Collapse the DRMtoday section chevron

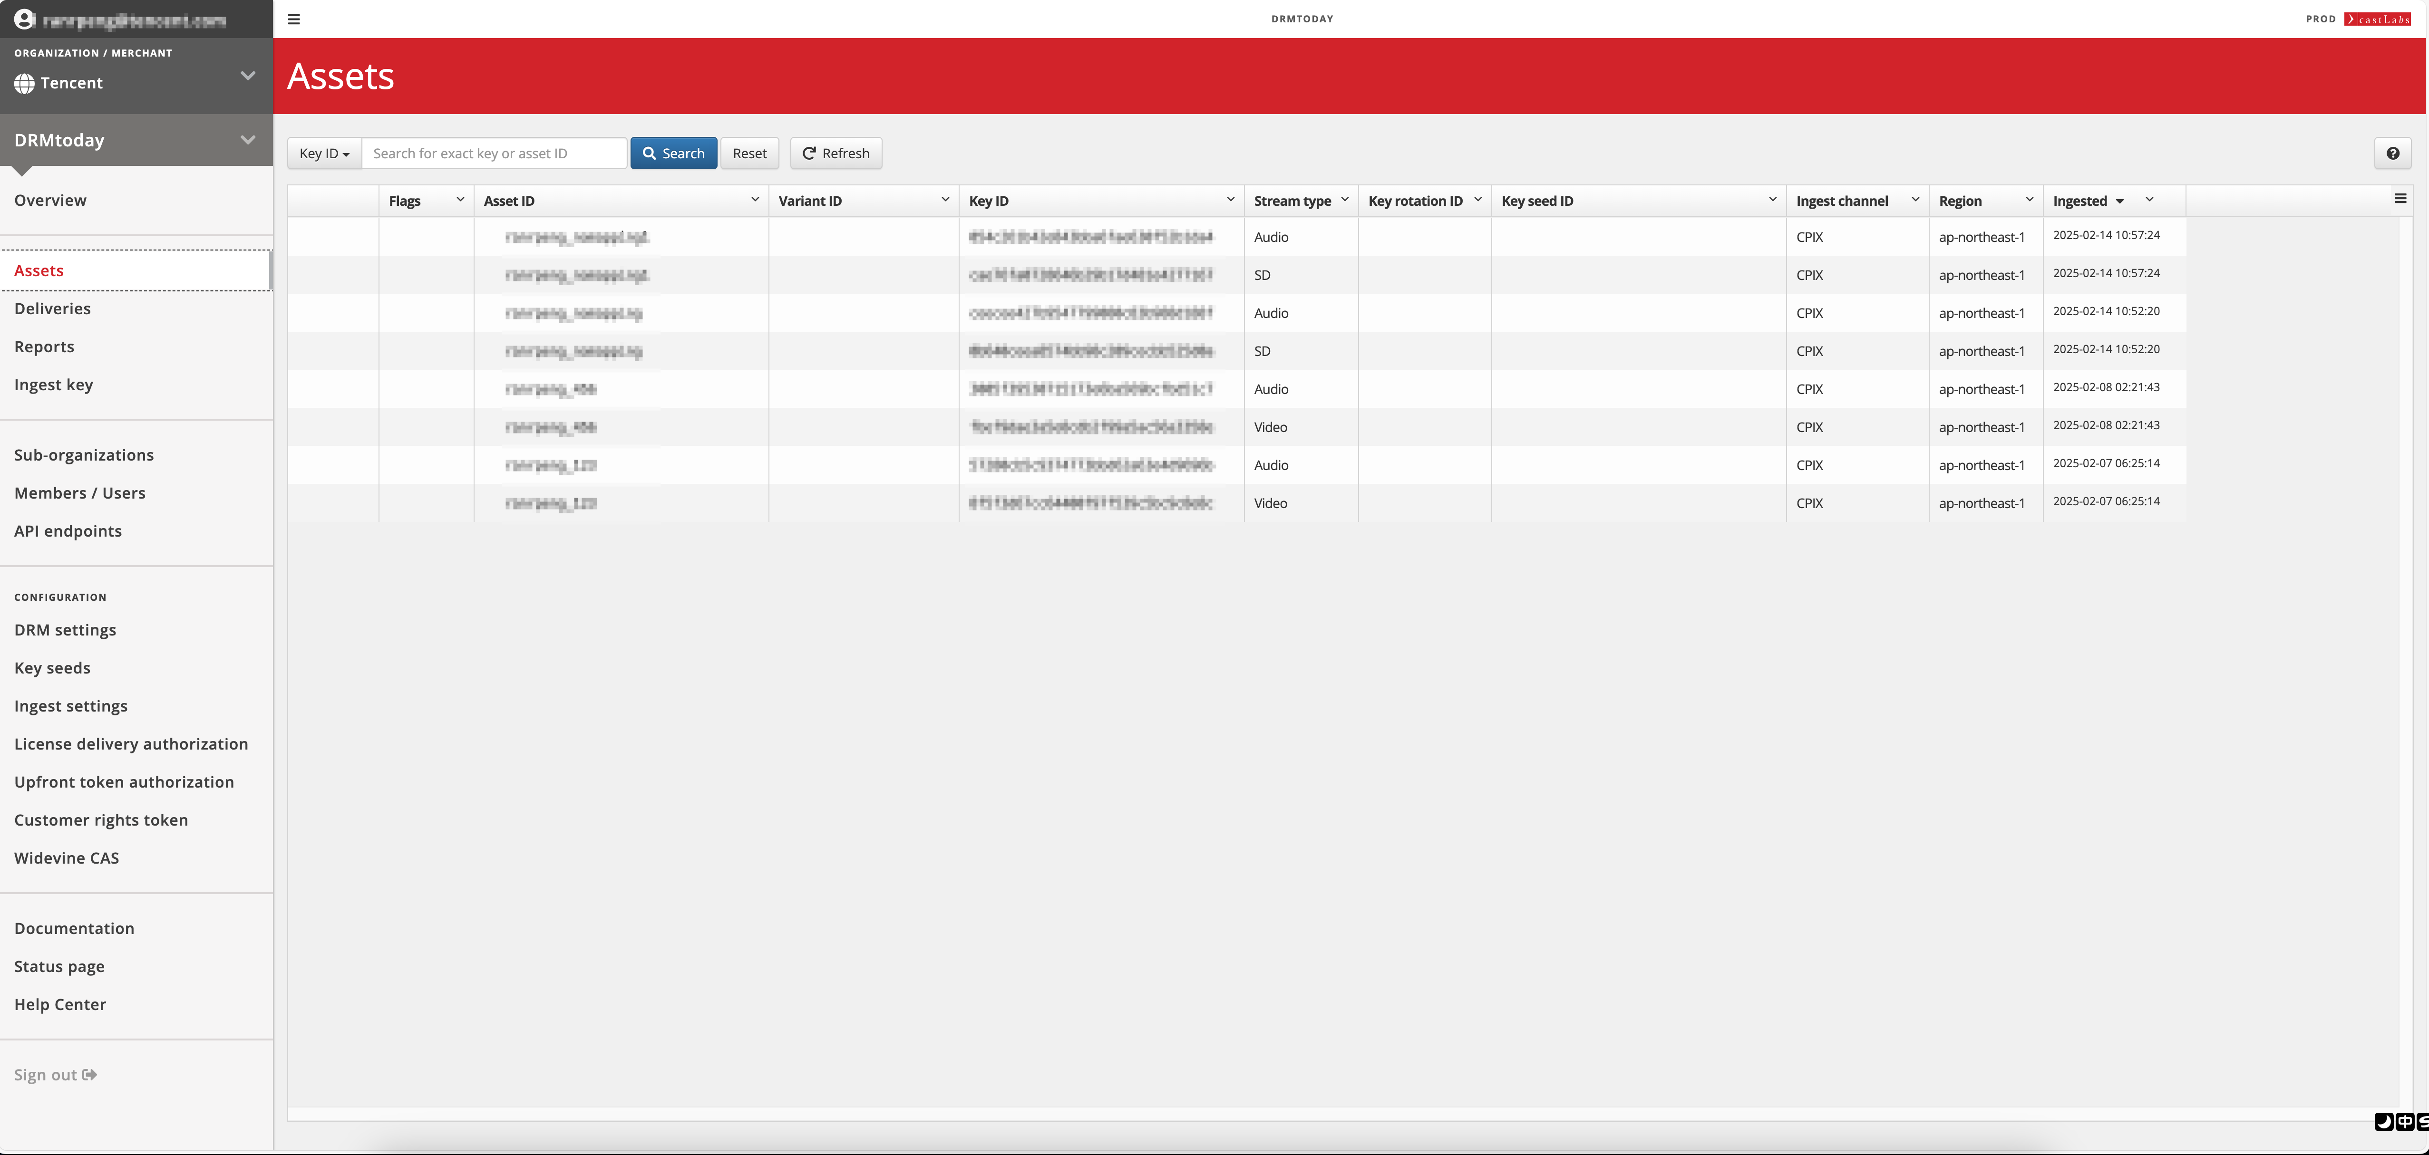pos(248,140)
